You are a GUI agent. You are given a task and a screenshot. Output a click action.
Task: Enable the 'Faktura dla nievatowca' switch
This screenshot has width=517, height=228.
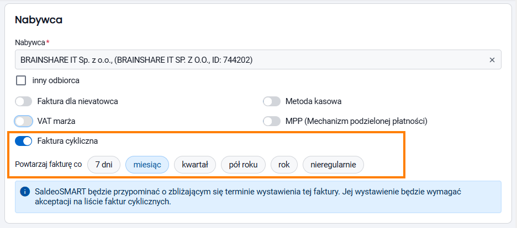pyautogui.click(x=24, y=101)
